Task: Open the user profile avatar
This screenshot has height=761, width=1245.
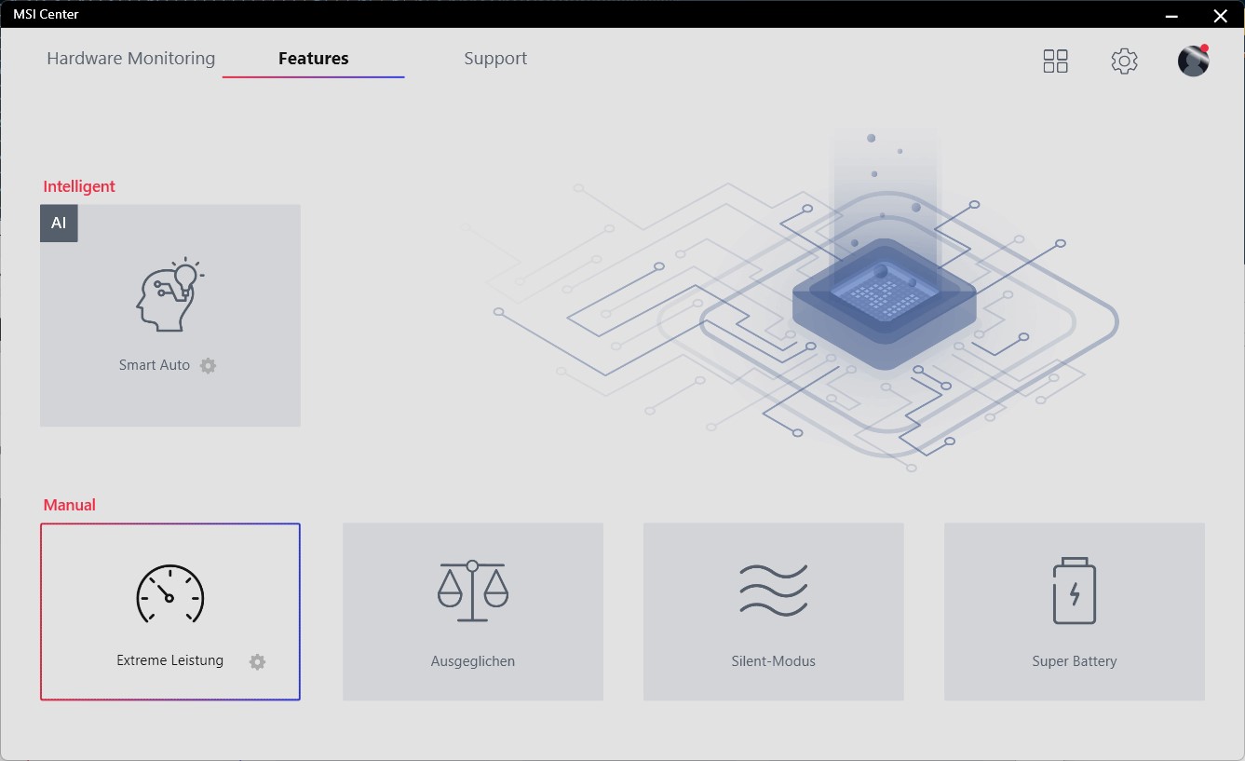Action: [x=1194, y=61]
